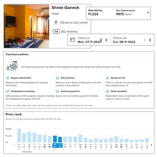Move check-out date back with left arrow
157x157 pixels.
[x=145, y=40]
